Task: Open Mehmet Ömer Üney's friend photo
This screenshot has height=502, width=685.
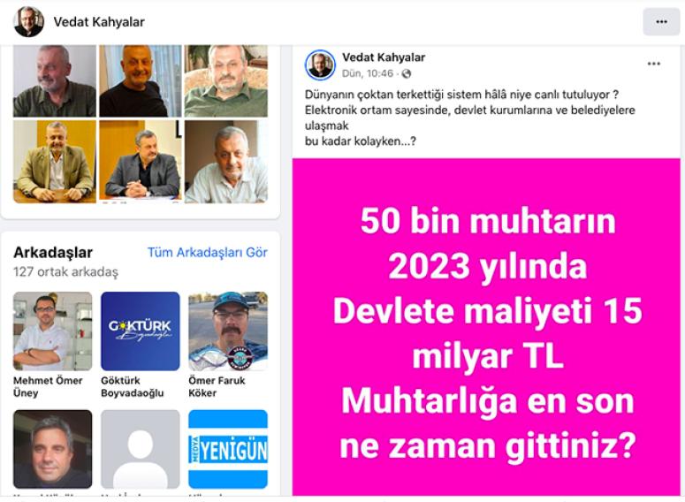Action: click(52, 331)
